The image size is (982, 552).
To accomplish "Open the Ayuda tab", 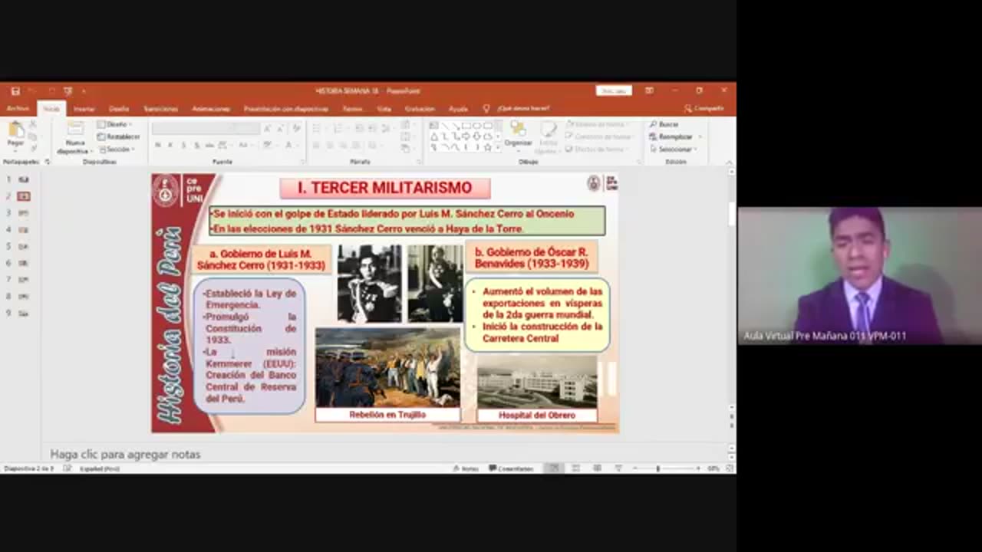I will (458, 109).
